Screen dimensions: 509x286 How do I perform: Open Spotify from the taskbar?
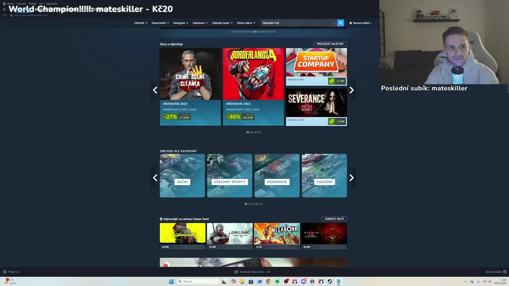[x=277, y=282]
